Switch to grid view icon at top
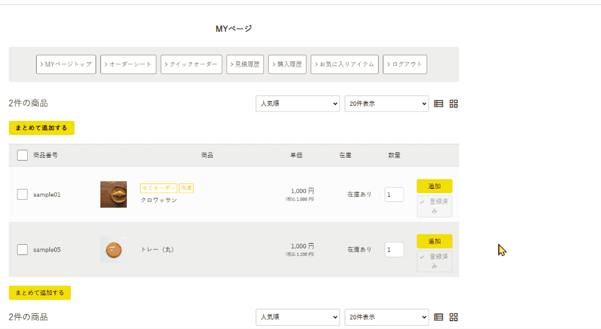601x329 pixels. 454,103
